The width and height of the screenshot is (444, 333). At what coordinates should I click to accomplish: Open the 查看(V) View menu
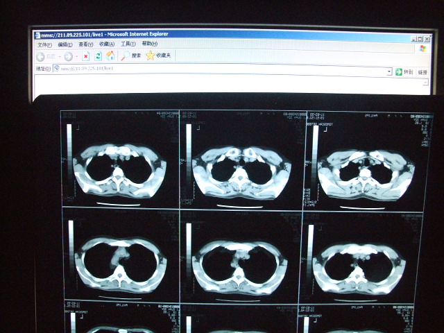tap(86, 44)
